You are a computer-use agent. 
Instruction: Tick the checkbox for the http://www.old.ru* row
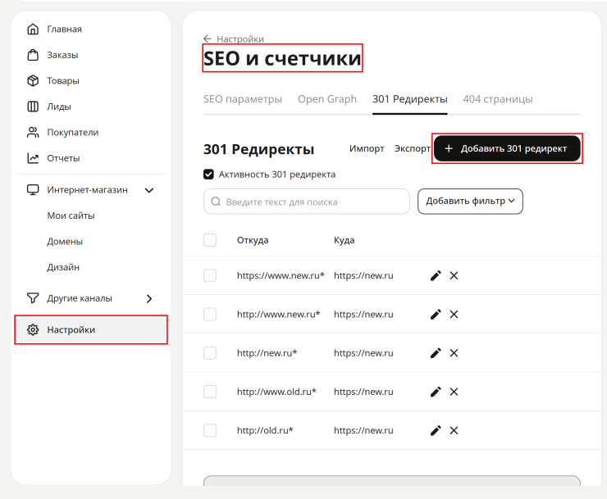[210, 392]
